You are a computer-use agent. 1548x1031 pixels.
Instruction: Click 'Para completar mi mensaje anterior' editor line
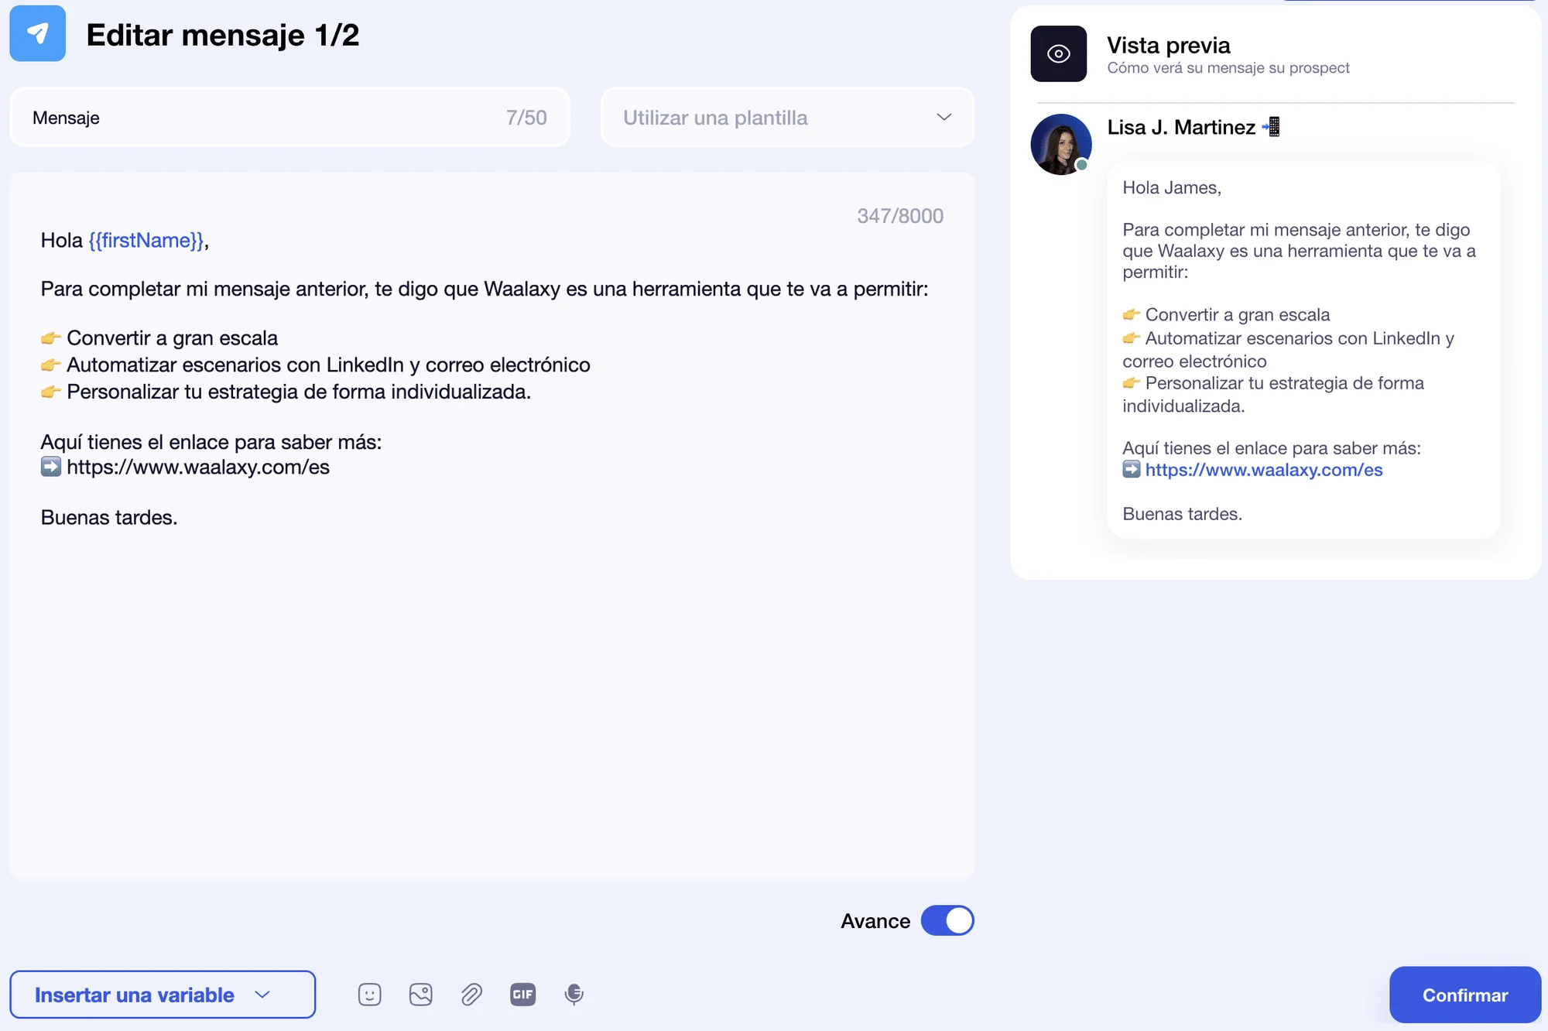[x=484, y=289]
